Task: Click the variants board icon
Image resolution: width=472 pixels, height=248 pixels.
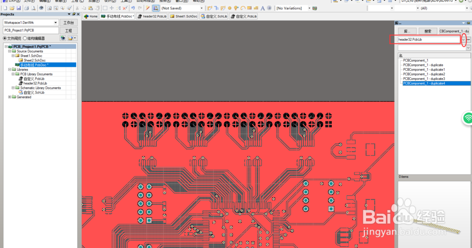Action: [x=314, y=8]
